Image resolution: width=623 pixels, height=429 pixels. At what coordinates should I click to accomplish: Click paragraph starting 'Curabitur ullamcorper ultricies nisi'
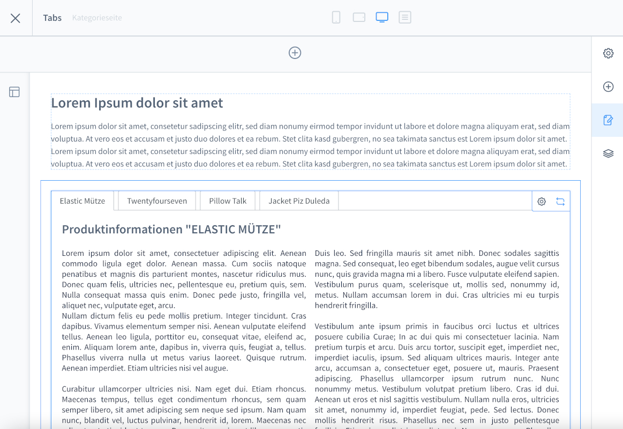point(184,406)
